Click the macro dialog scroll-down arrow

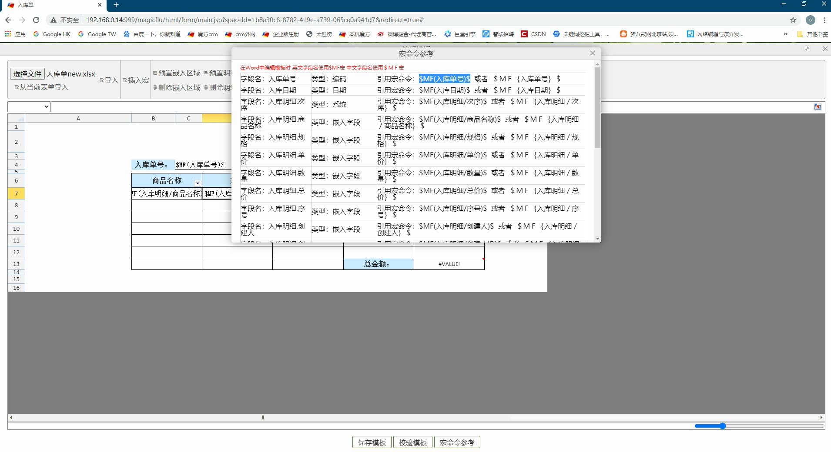coord(597,239)
